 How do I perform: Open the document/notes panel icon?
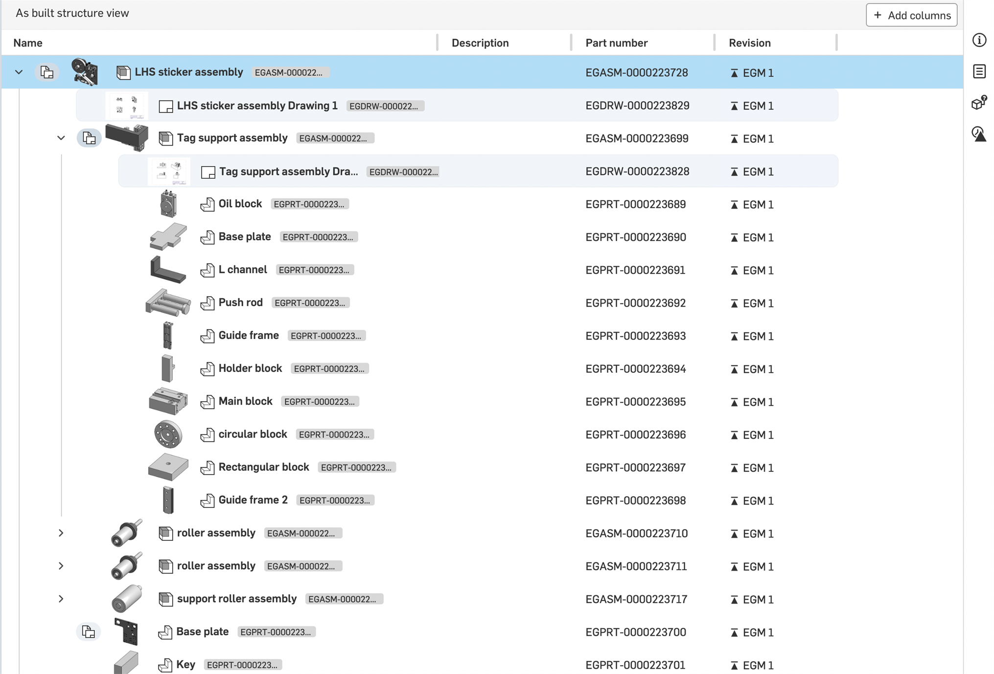click(980, 72)
